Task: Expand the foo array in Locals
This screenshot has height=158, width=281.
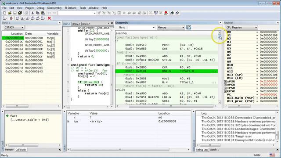Action: (68, 122)
